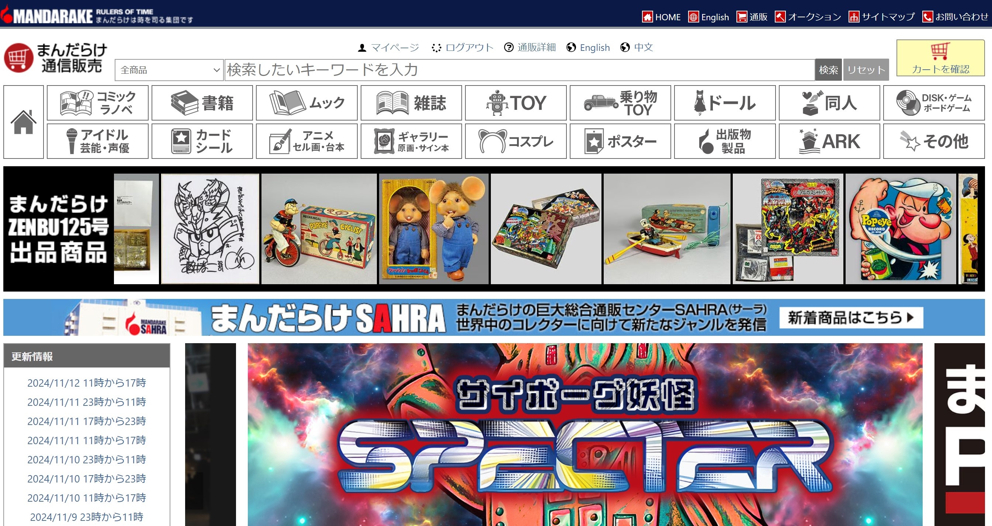Open the Popeye Record thumbnail
This screenshot has width=992, height=526.
point(901,229)
